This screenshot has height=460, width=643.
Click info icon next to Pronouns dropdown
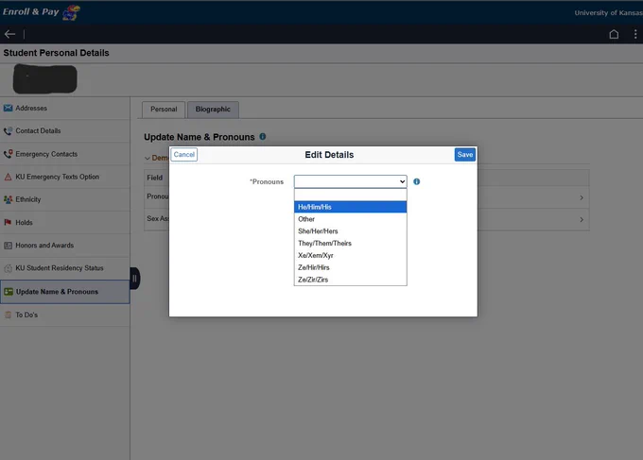[417, 181]
